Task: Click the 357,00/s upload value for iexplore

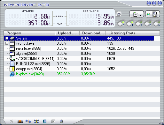Action: point(64,74)
